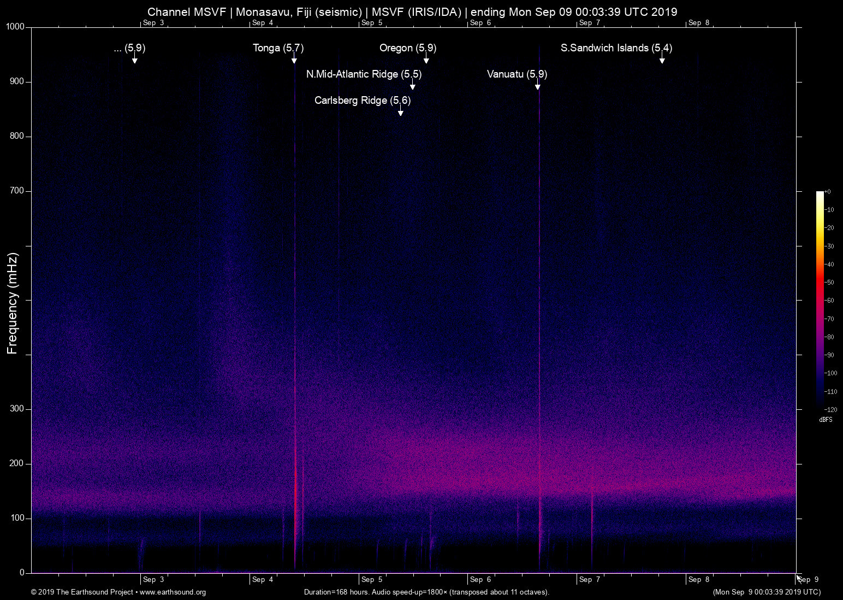843x600 pixels.
Task: Click the arrow marker under Oregon (5.9)
Action: [426, 58]
